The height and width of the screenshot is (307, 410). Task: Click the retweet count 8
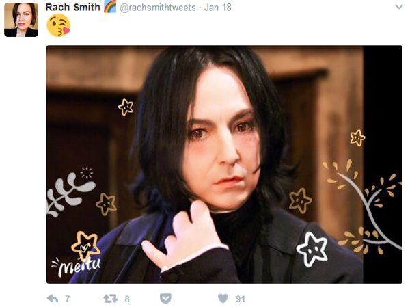[127, 299]
